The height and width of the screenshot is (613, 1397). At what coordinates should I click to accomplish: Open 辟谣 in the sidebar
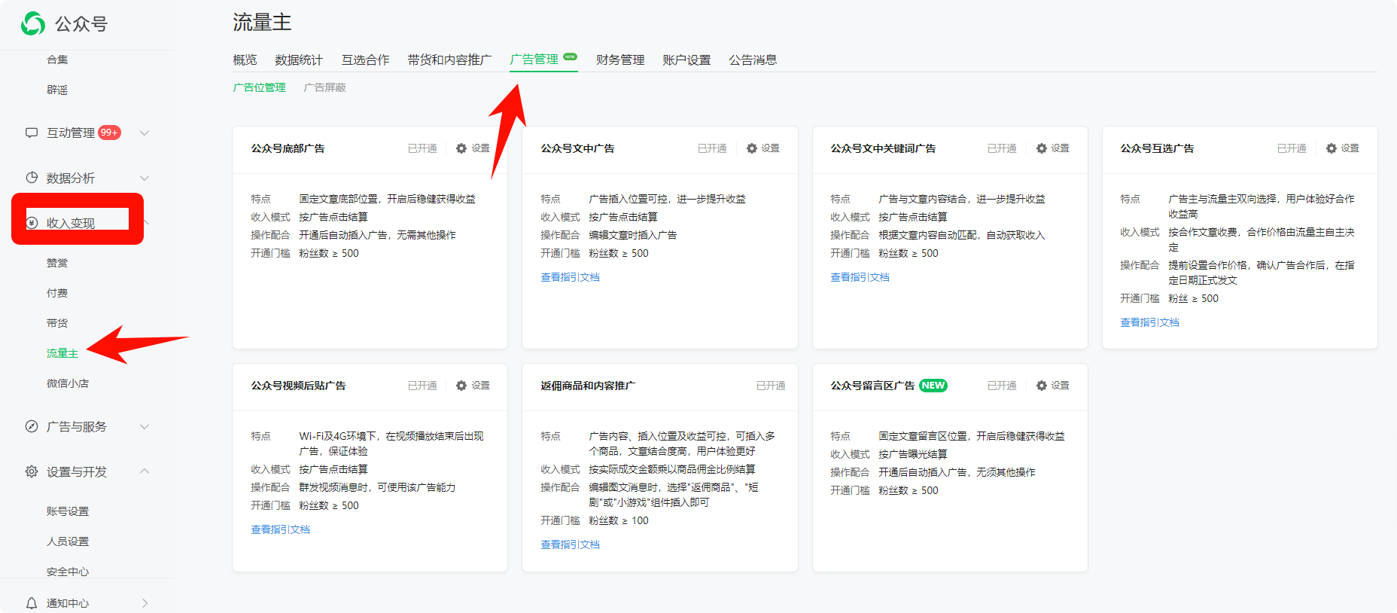(x=57, y=90)
